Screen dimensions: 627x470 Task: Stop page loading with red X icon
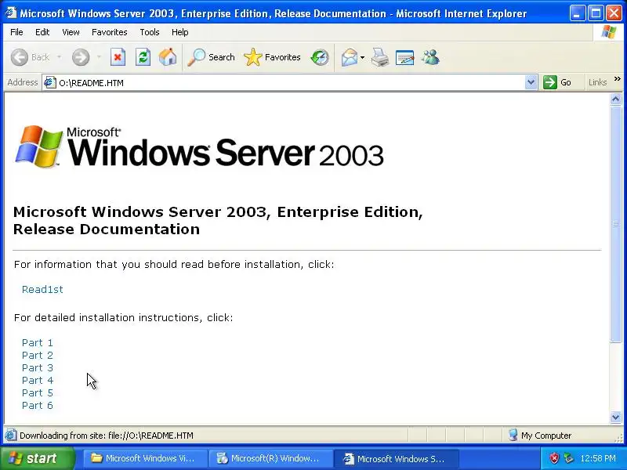coord(118,57)
